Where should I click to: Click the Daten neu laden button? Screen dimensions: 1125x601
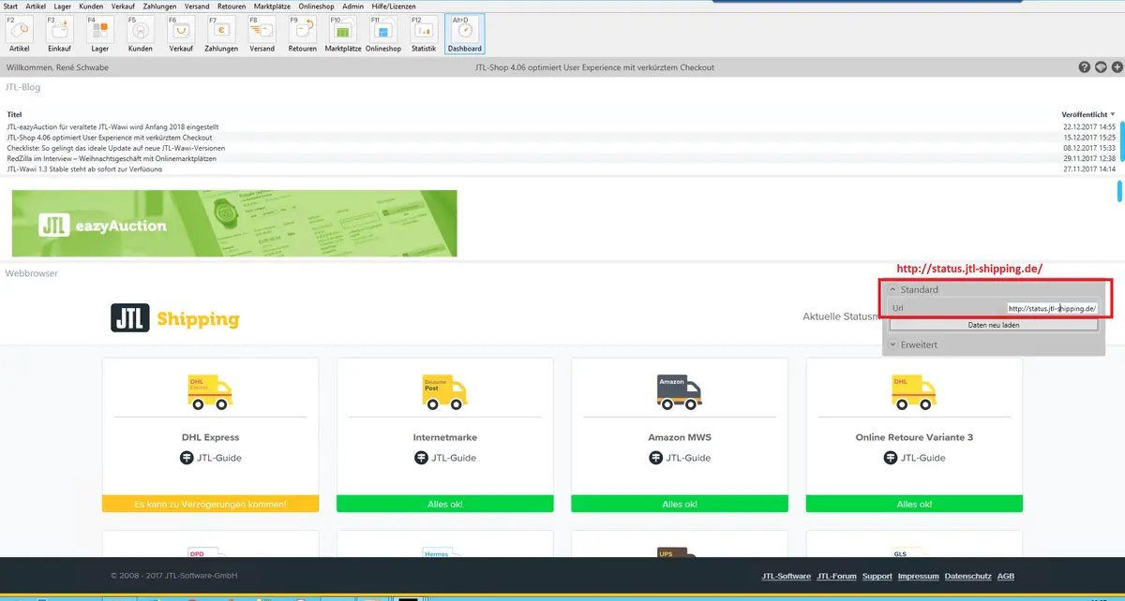(995, 325)
